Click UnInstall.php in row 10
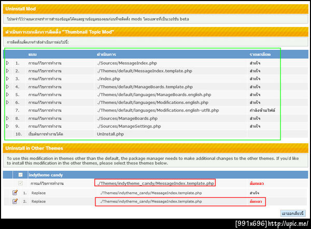 click(110, 134)
